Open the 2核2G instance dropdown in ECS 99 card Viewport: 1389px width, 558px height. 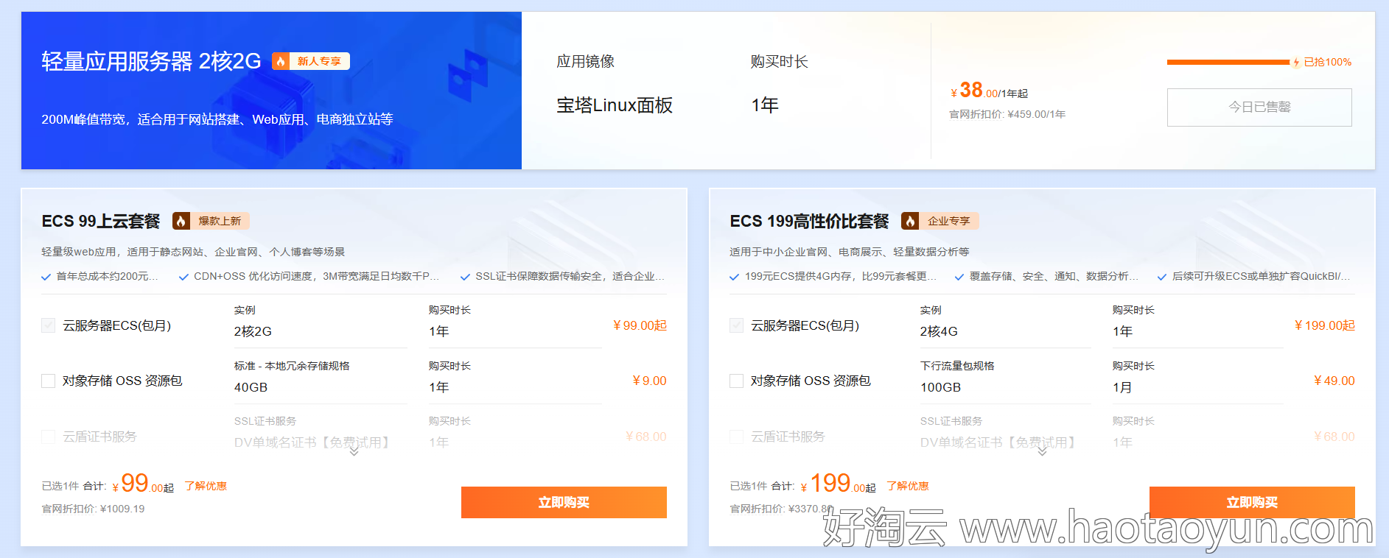click(321, 331)
